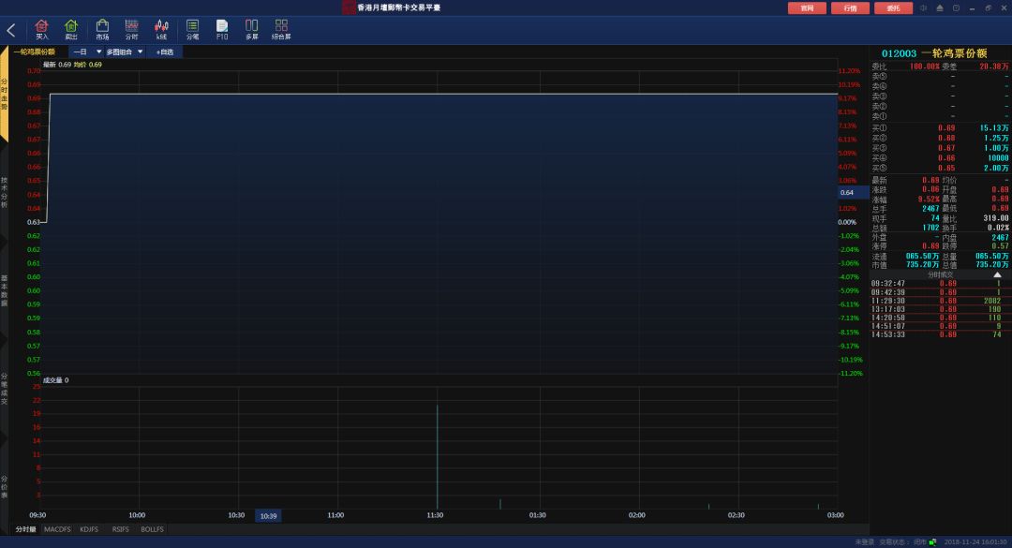Click the sound icon in title bar

pos(924,7)
